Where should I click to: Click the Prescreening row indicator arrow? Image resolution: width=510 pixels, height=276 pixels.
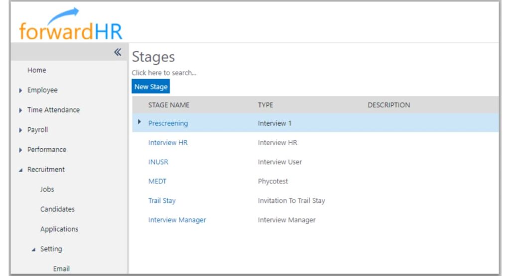coord(139,122)
